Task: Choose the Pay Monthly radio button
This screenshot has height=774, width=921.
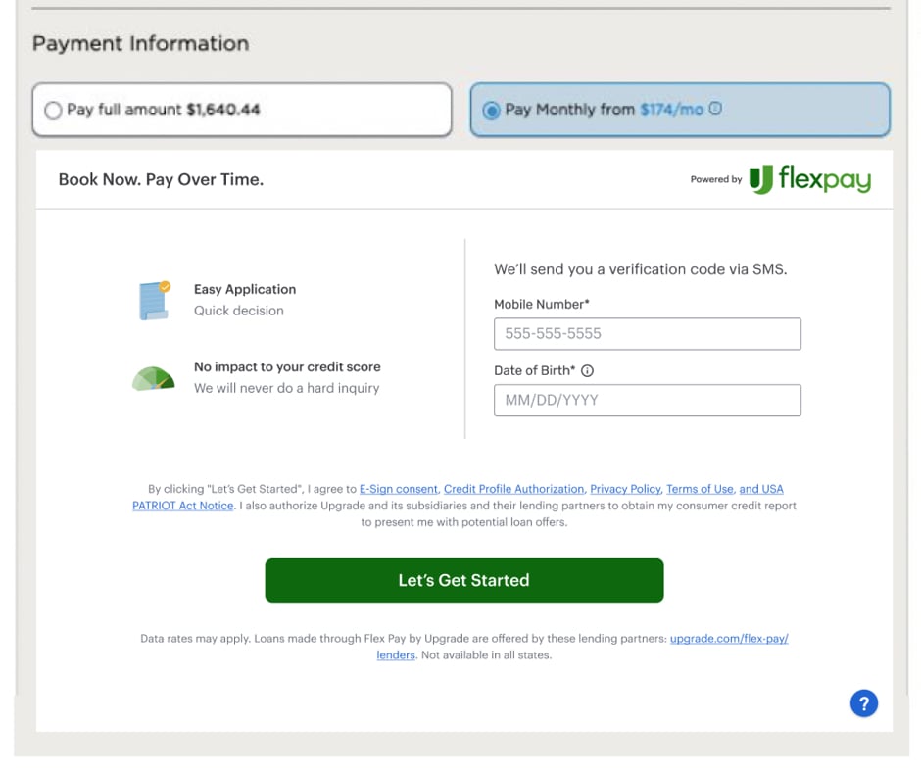Action: [x=491, y=110]
